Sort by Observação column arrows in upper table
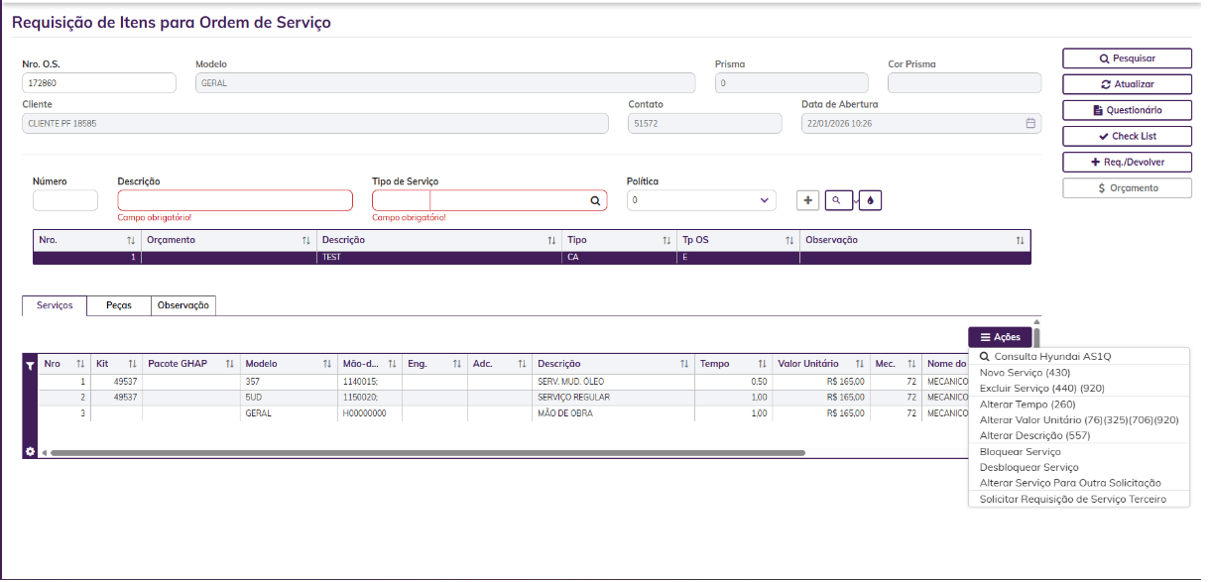The width and height of the screenshot is (1208, 582). coord(1020,240)
